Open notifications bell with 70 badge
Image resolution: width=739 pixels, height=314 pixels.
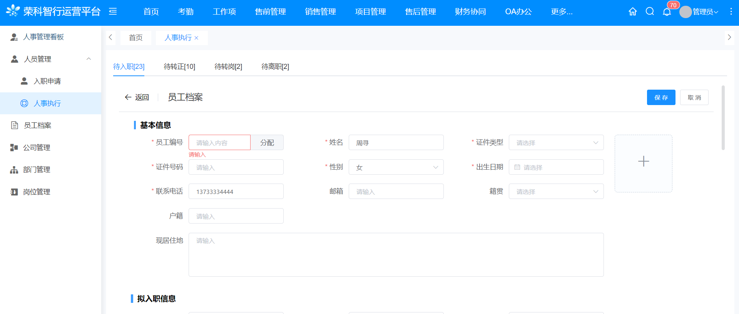pos(667,12)
